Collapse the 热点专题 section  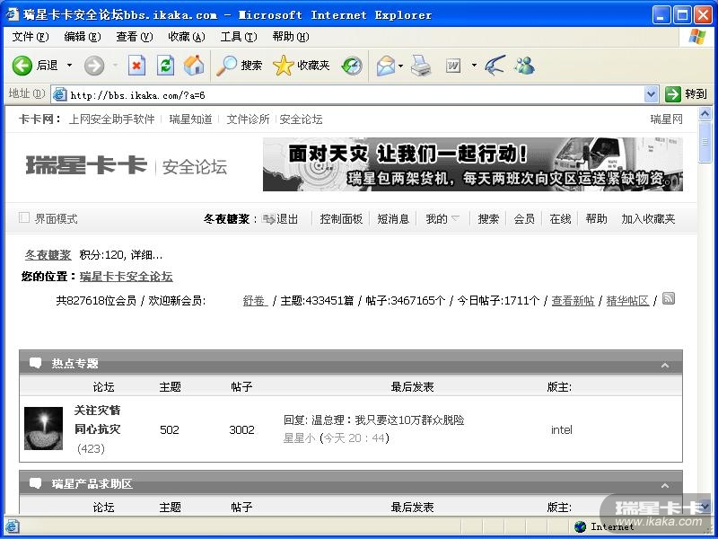tap(665, 366)
